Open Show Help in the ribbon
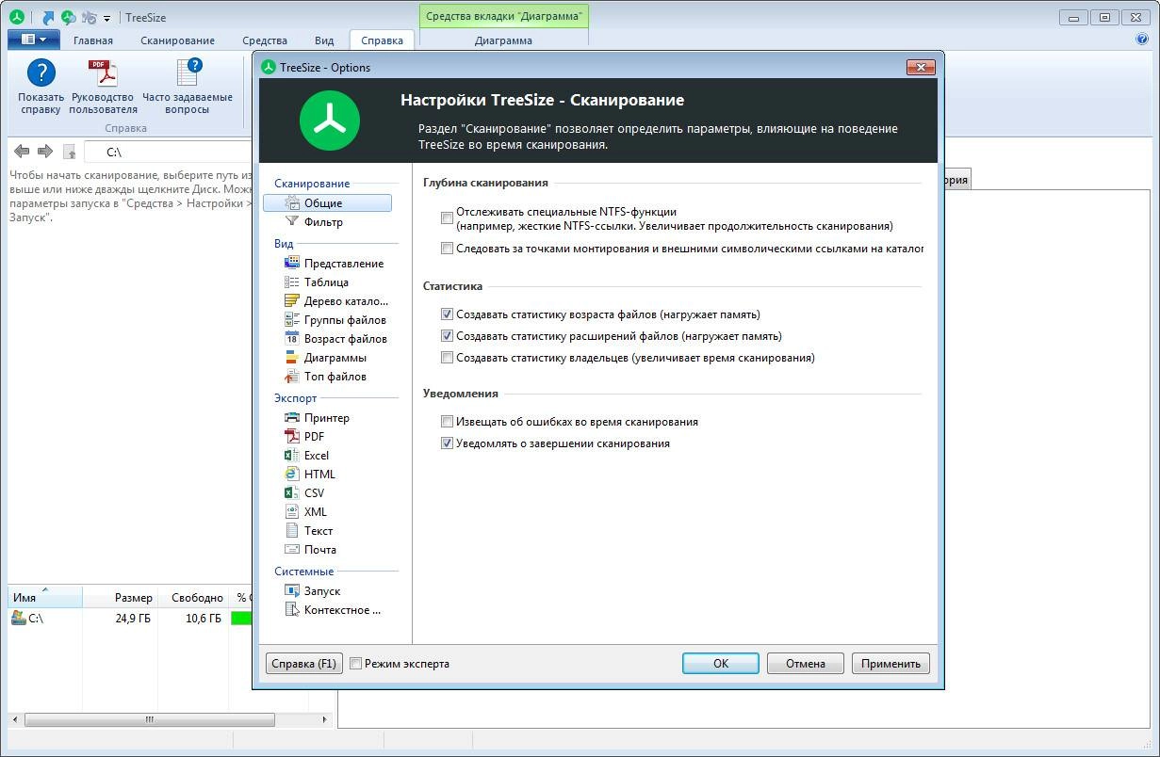1160x757 pixels. [x=41, y=87]
